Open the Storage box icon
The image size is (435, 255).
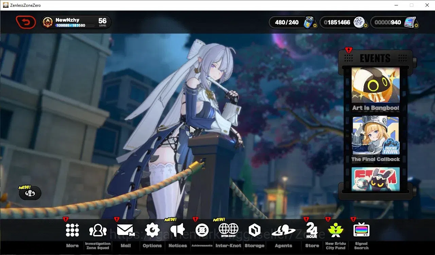[x=254, y=230]
